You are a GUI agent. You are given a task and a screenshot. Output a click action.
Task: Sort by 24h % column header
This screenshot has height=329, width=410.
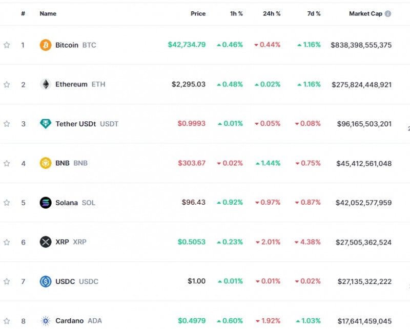272,14
